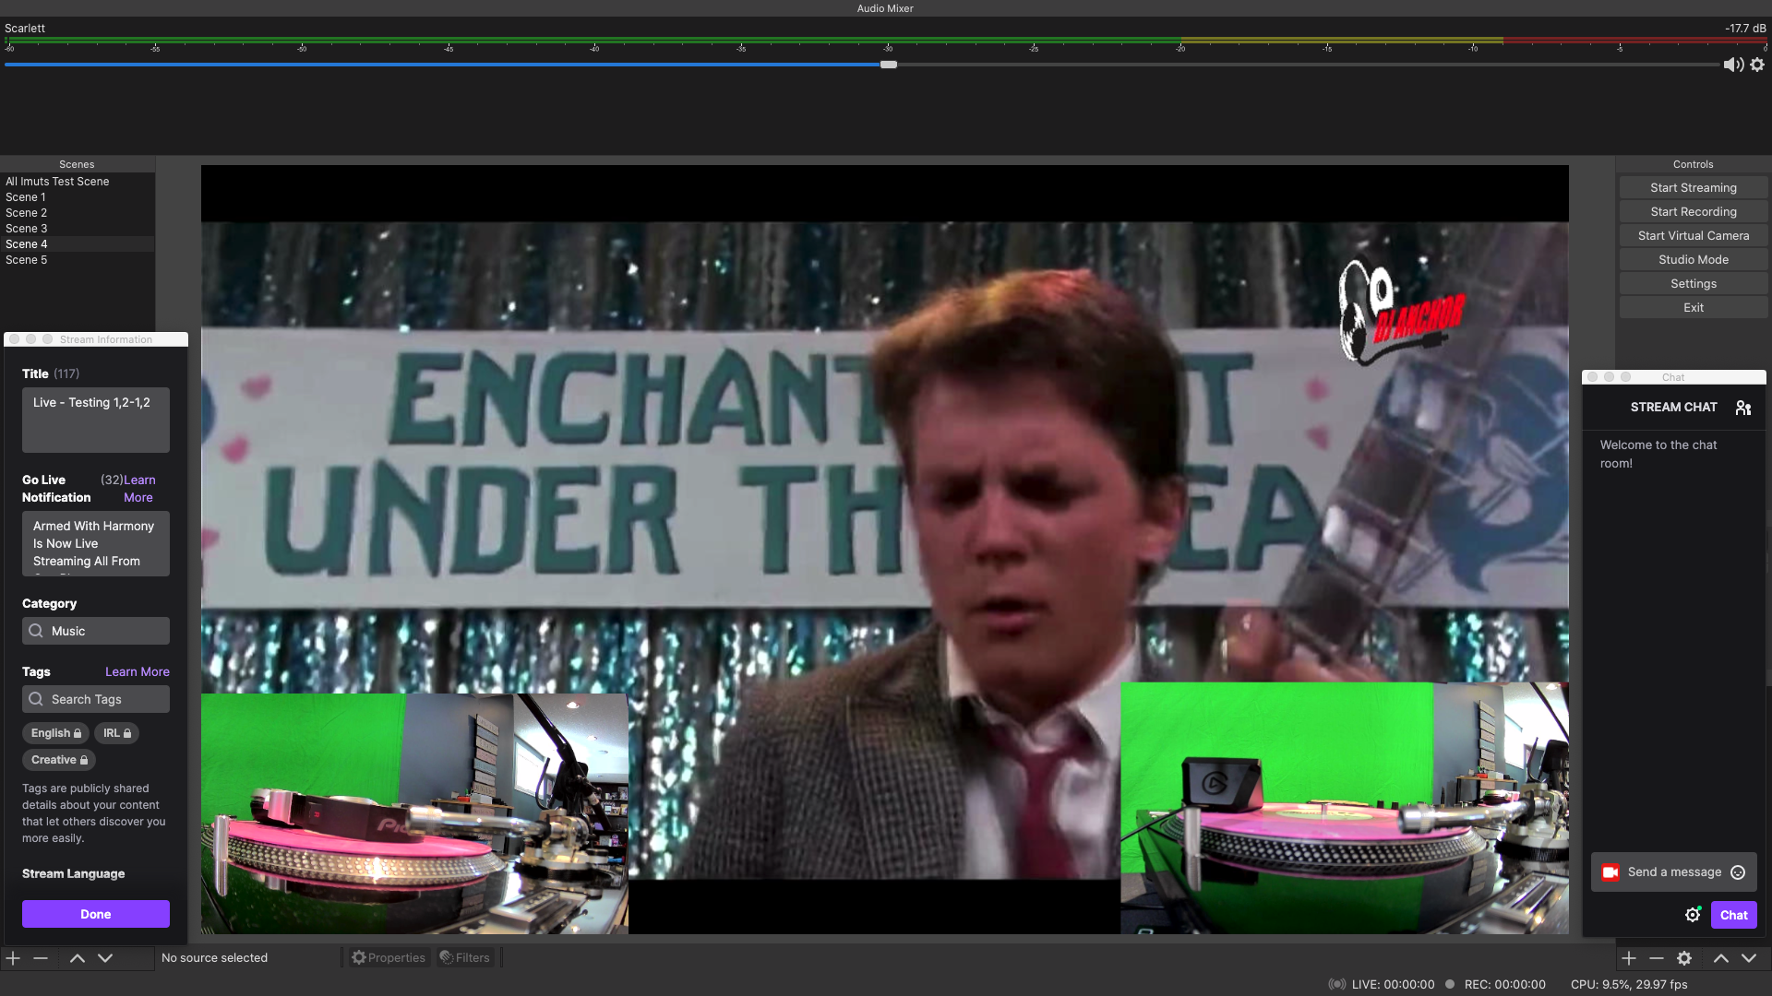The width and height of the screenshot is (1772, 996).
Task: Click the STREAM CHAT header text
Action: pos(1674,407)
